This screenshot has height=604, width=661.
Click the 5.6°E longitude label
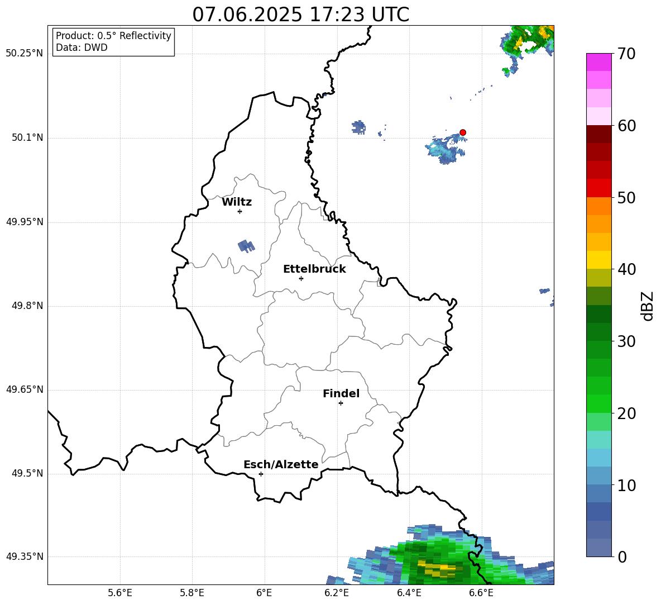(120, 593)
